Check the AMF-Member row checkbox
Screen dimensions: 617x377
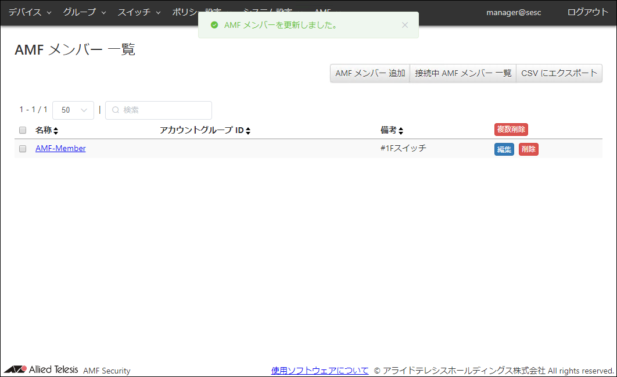click(x=23, y=149)
